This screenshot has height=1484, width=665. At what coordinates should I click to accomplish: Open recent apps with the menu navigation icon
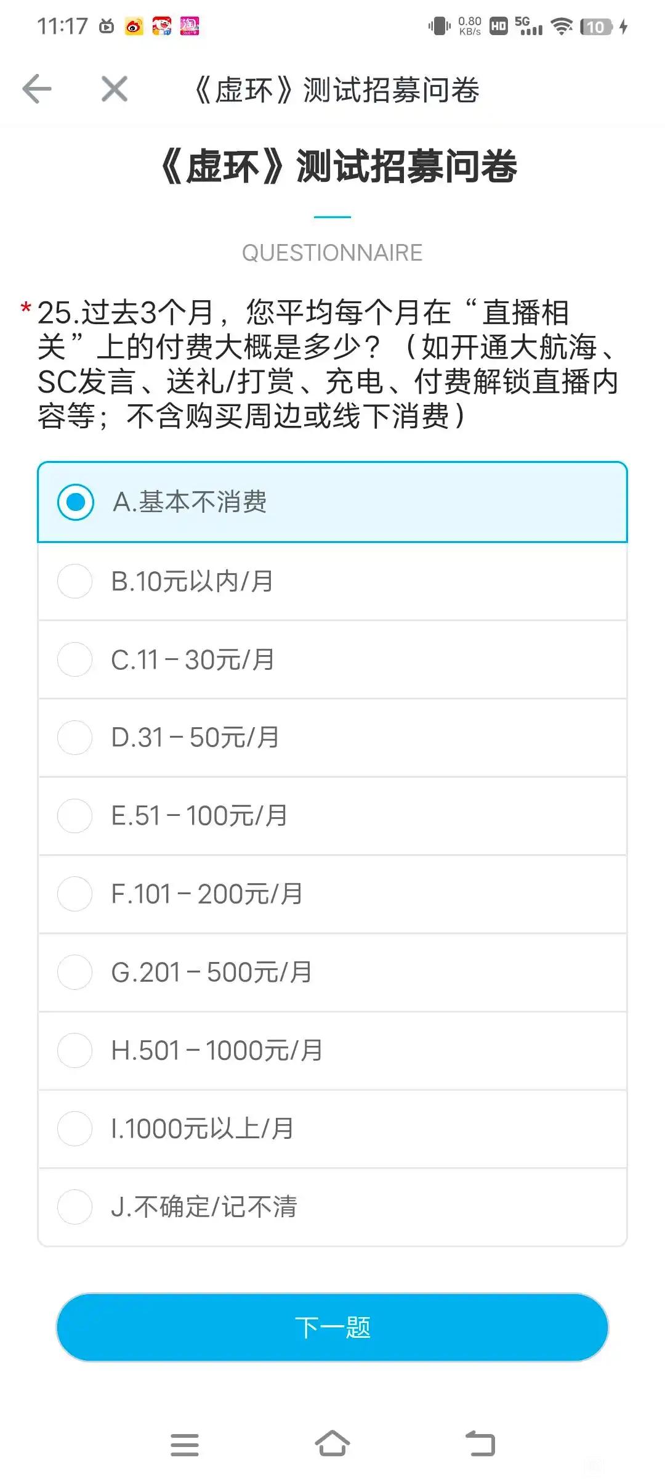tap(185, 1444)
